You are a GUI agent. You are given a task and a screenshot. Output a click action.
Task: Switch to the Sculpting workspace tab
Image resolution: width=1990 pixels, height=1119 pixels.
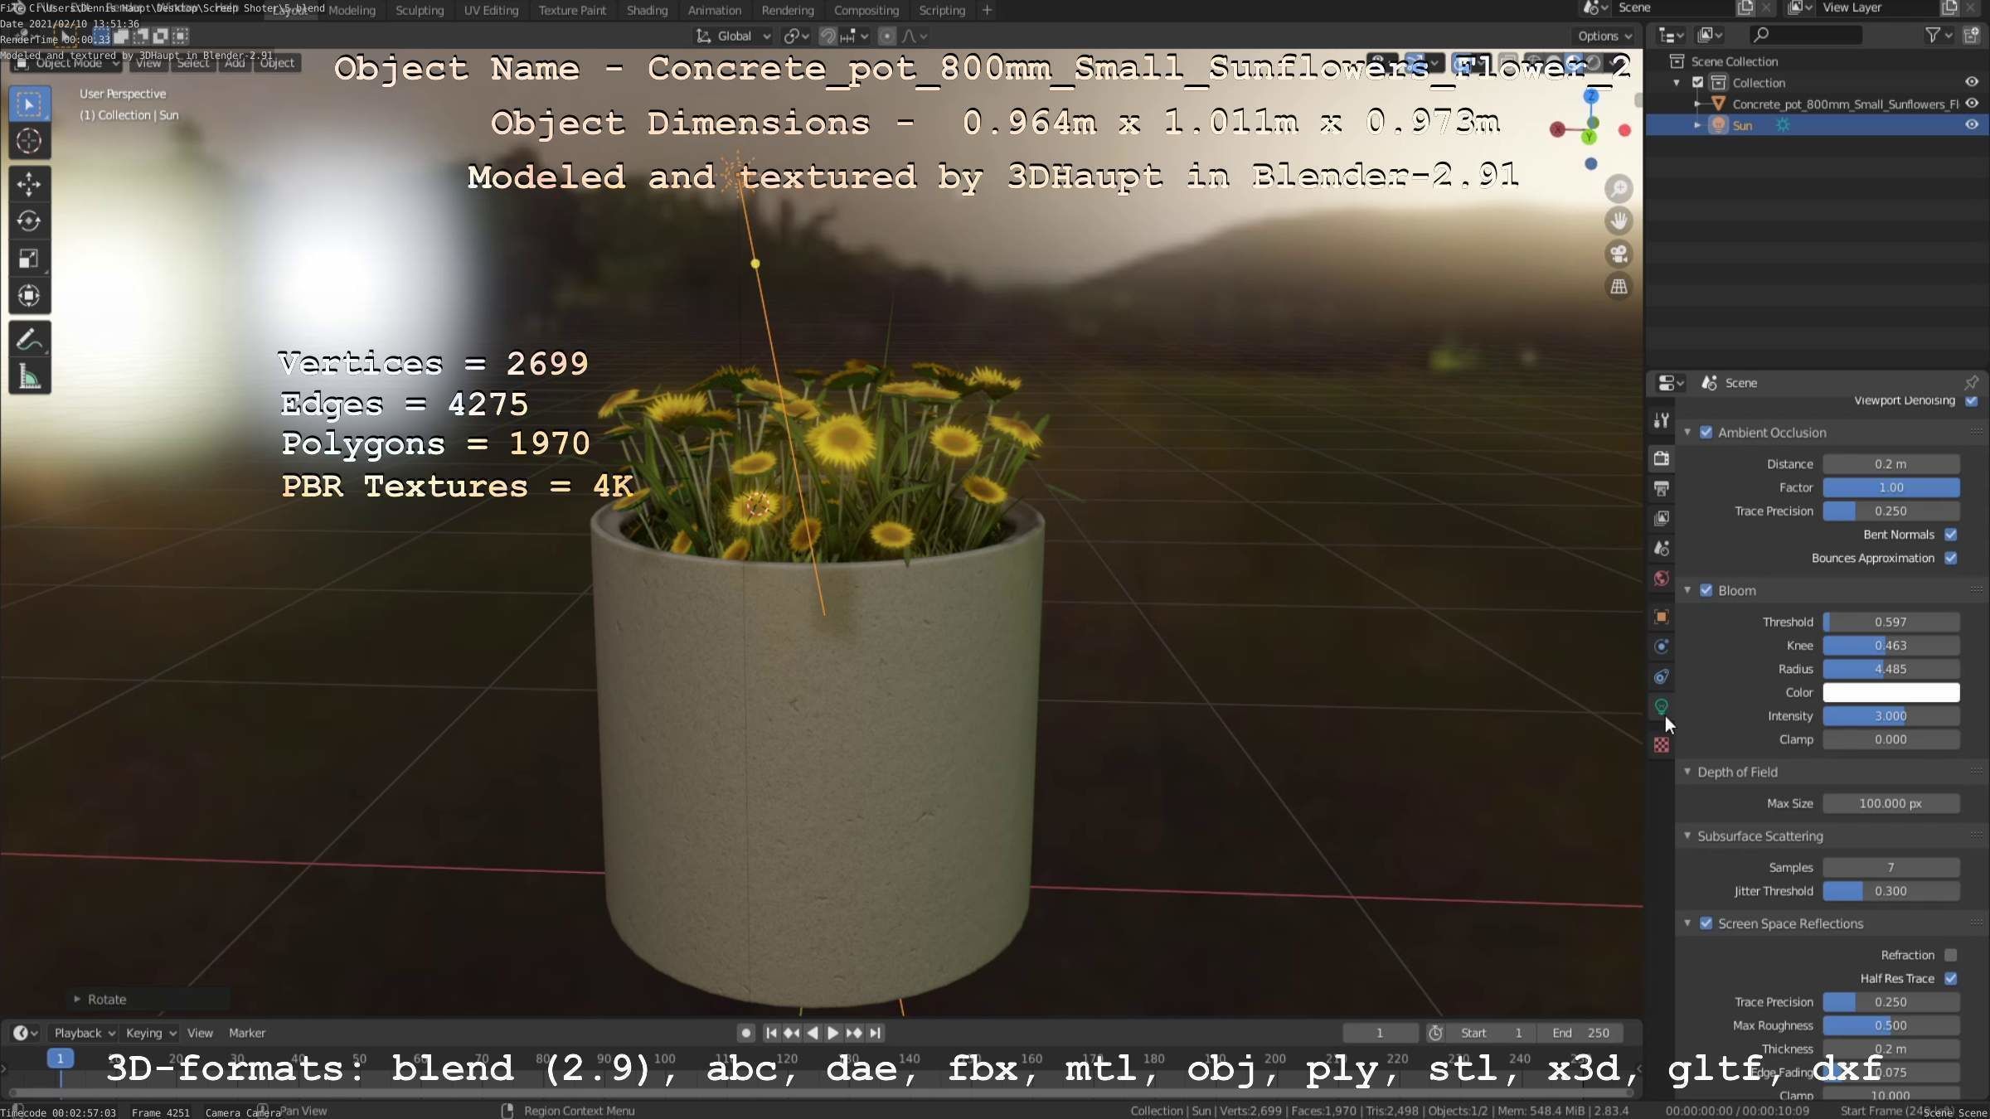click(420, 10)
